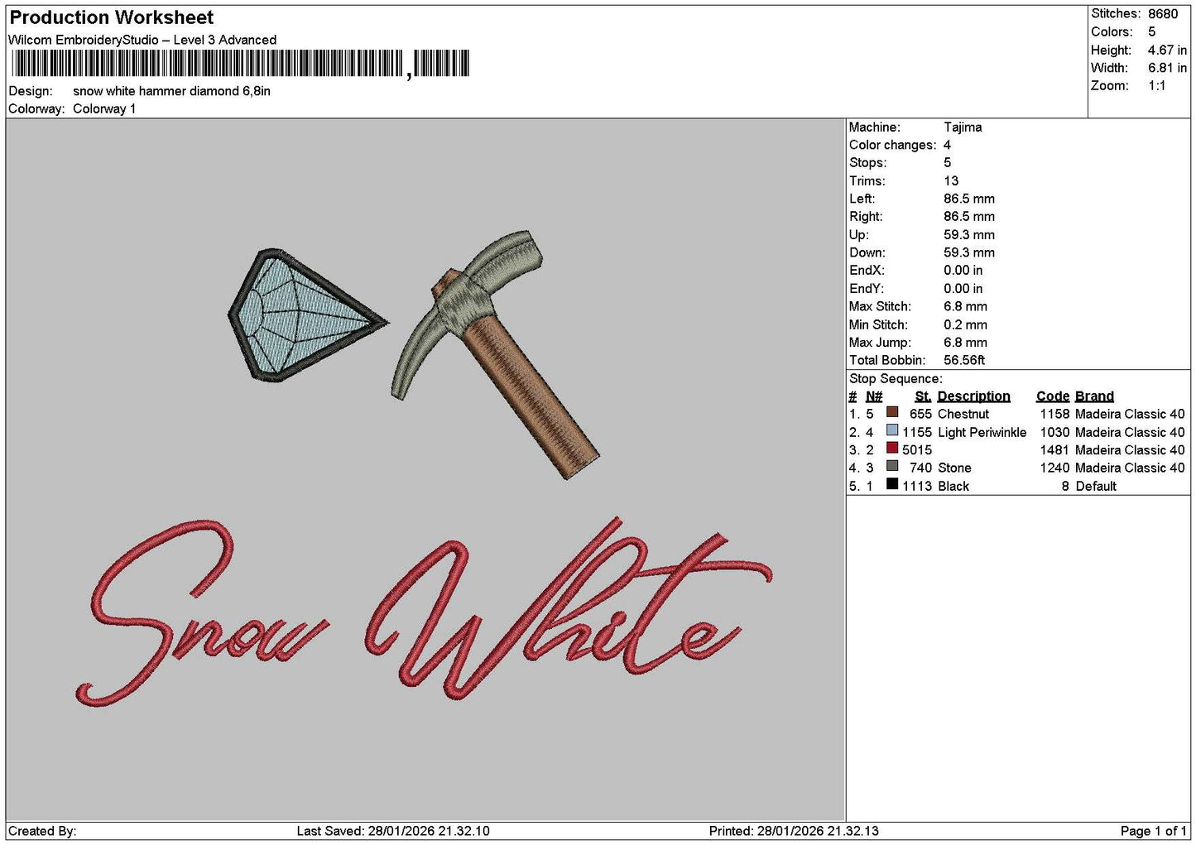The width and height of the screenshot is (1196, 845).
Task: Click the code 1158 for Chestnut
Action: [x=1054, y=414]
